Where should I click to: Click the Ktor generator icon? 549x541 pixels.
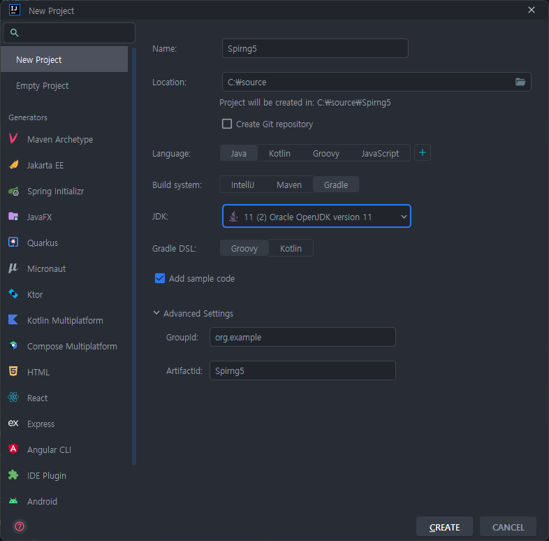point(13,294)
